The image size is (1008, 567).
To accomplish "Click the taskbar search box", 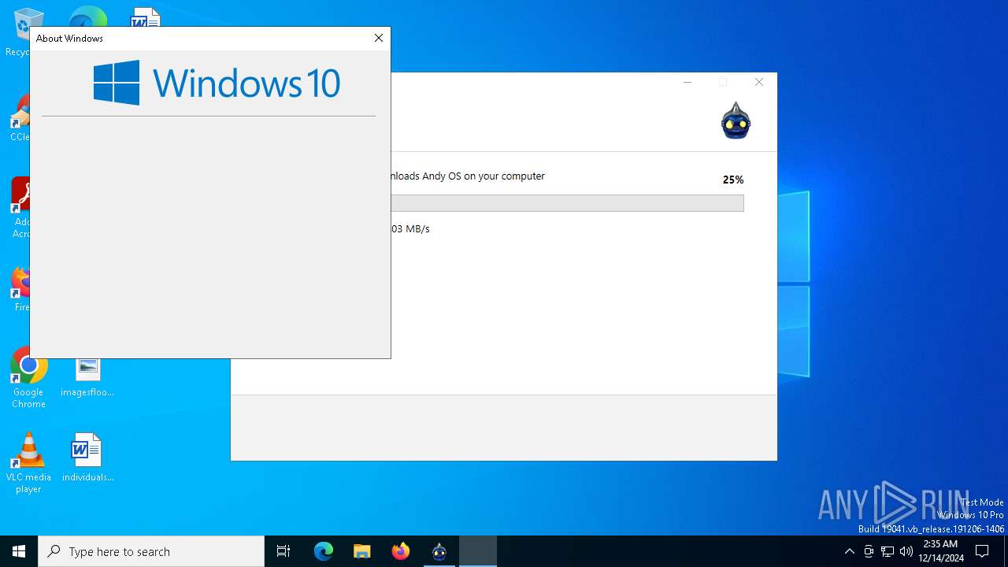I will click(x=151, y=551).
